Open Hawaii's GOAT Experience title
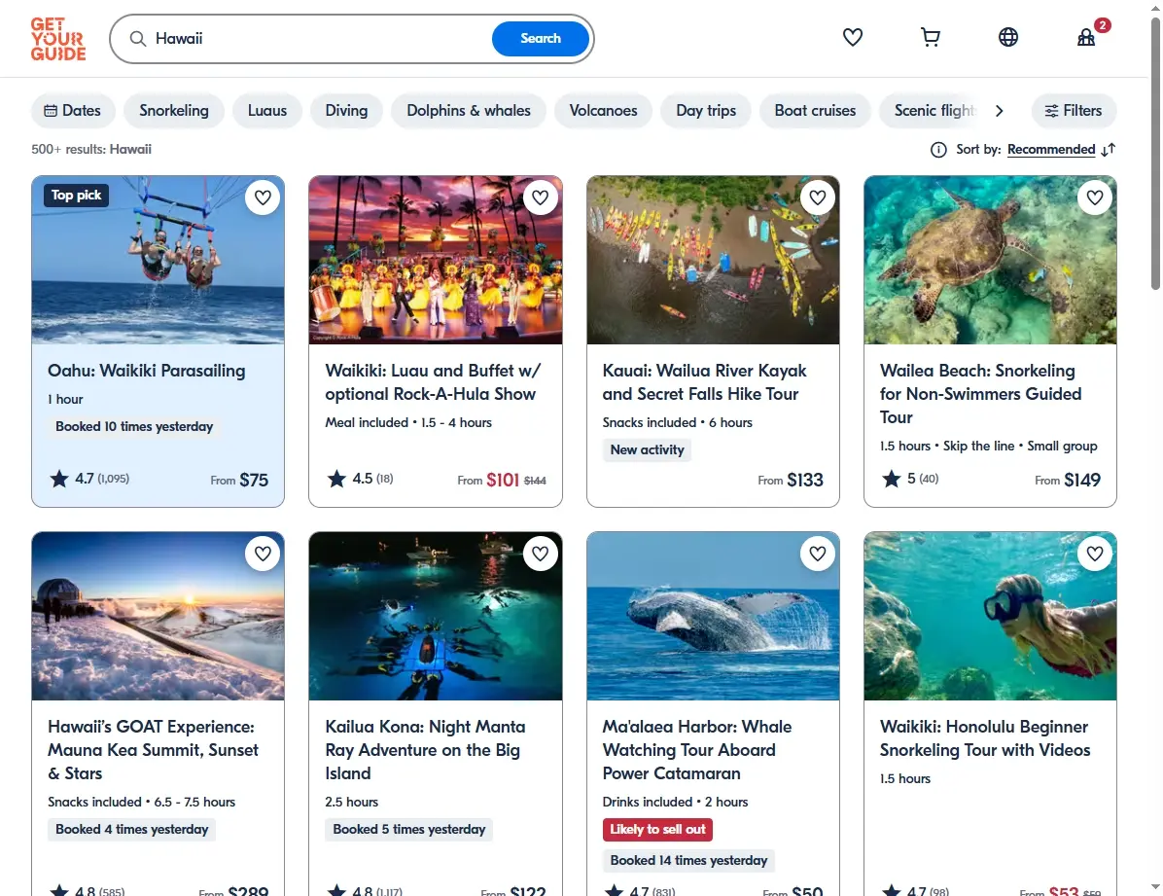1163x896 pixels. pos(153,750)
